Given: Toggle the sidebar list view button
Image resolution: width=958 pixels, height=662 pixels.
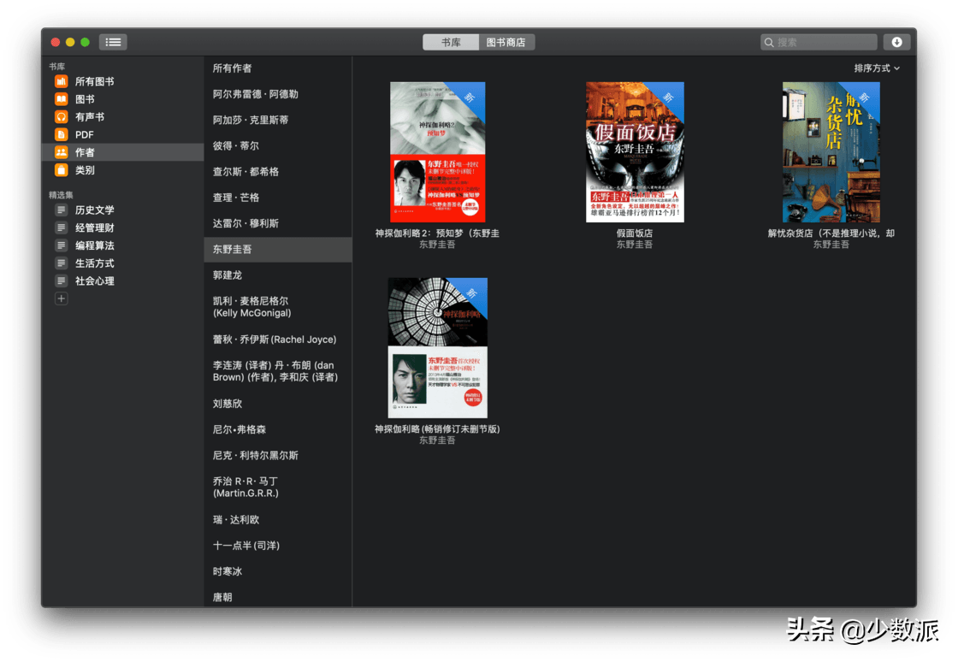Looking at the screenshot, I should pos(113,42).
